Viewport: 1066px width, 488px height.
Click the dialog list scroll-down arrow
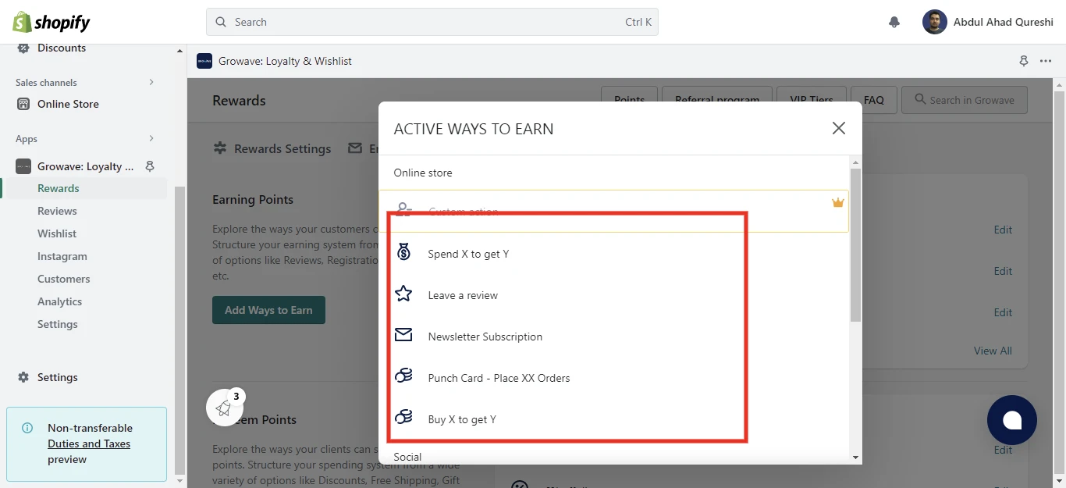click(x=855, y=458)
